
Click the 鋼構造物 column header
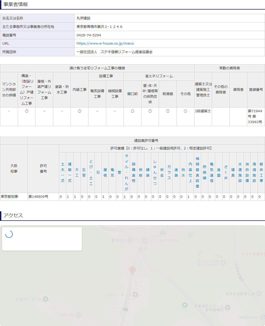[x=134, y=172]
